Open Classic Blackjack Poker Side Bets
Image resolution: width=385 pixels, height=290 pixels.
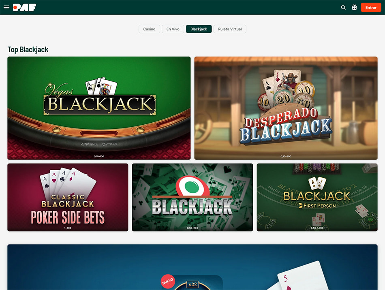(x=68, y=197)
